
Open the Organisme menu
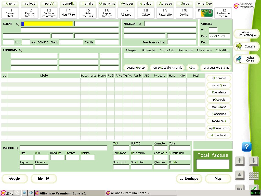[107, 4]
